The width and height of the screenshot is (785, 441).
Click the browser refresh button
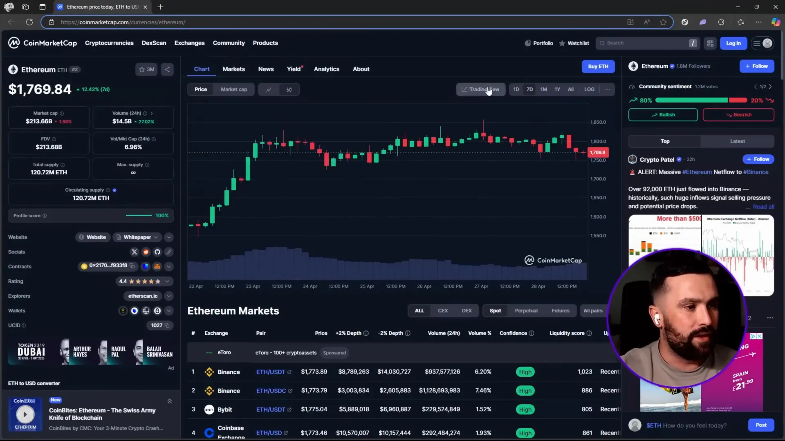coord(29,22)
